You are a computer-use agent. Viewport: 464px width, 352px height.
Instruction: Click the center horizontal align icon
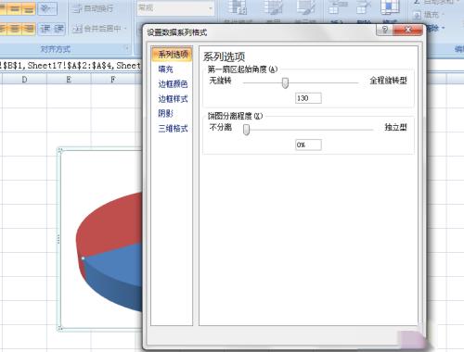[15, 29]
